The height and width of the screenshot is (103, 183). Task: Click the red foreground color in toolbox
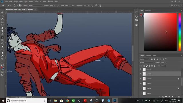coord(2,67)
